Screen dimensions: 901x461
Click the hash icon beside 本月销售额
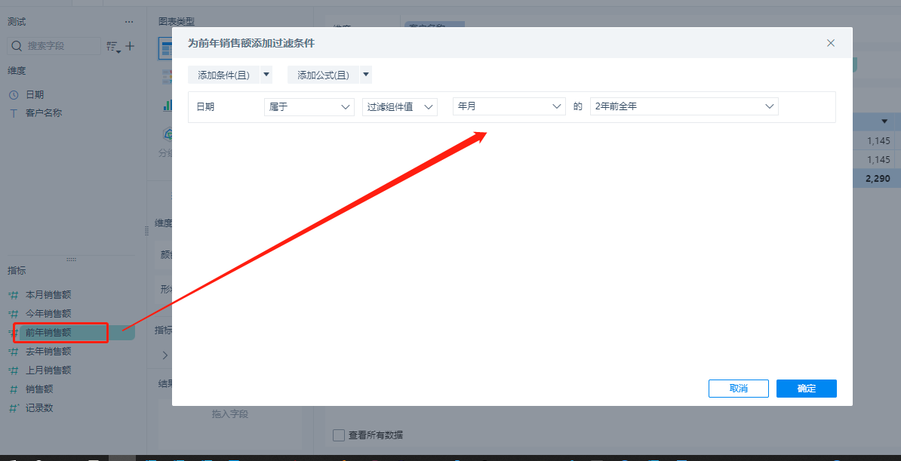[x=14, y=295]
